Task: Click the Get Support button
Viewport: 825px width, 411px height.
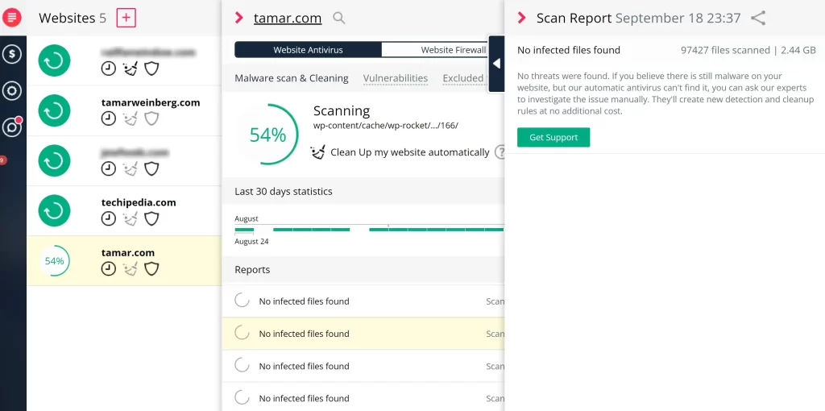Action: tap(553, 137)
